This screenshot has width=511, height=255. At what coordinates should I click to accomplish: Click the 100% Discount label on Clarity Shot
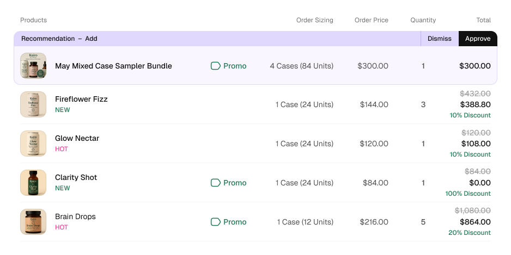coord(468,194)
